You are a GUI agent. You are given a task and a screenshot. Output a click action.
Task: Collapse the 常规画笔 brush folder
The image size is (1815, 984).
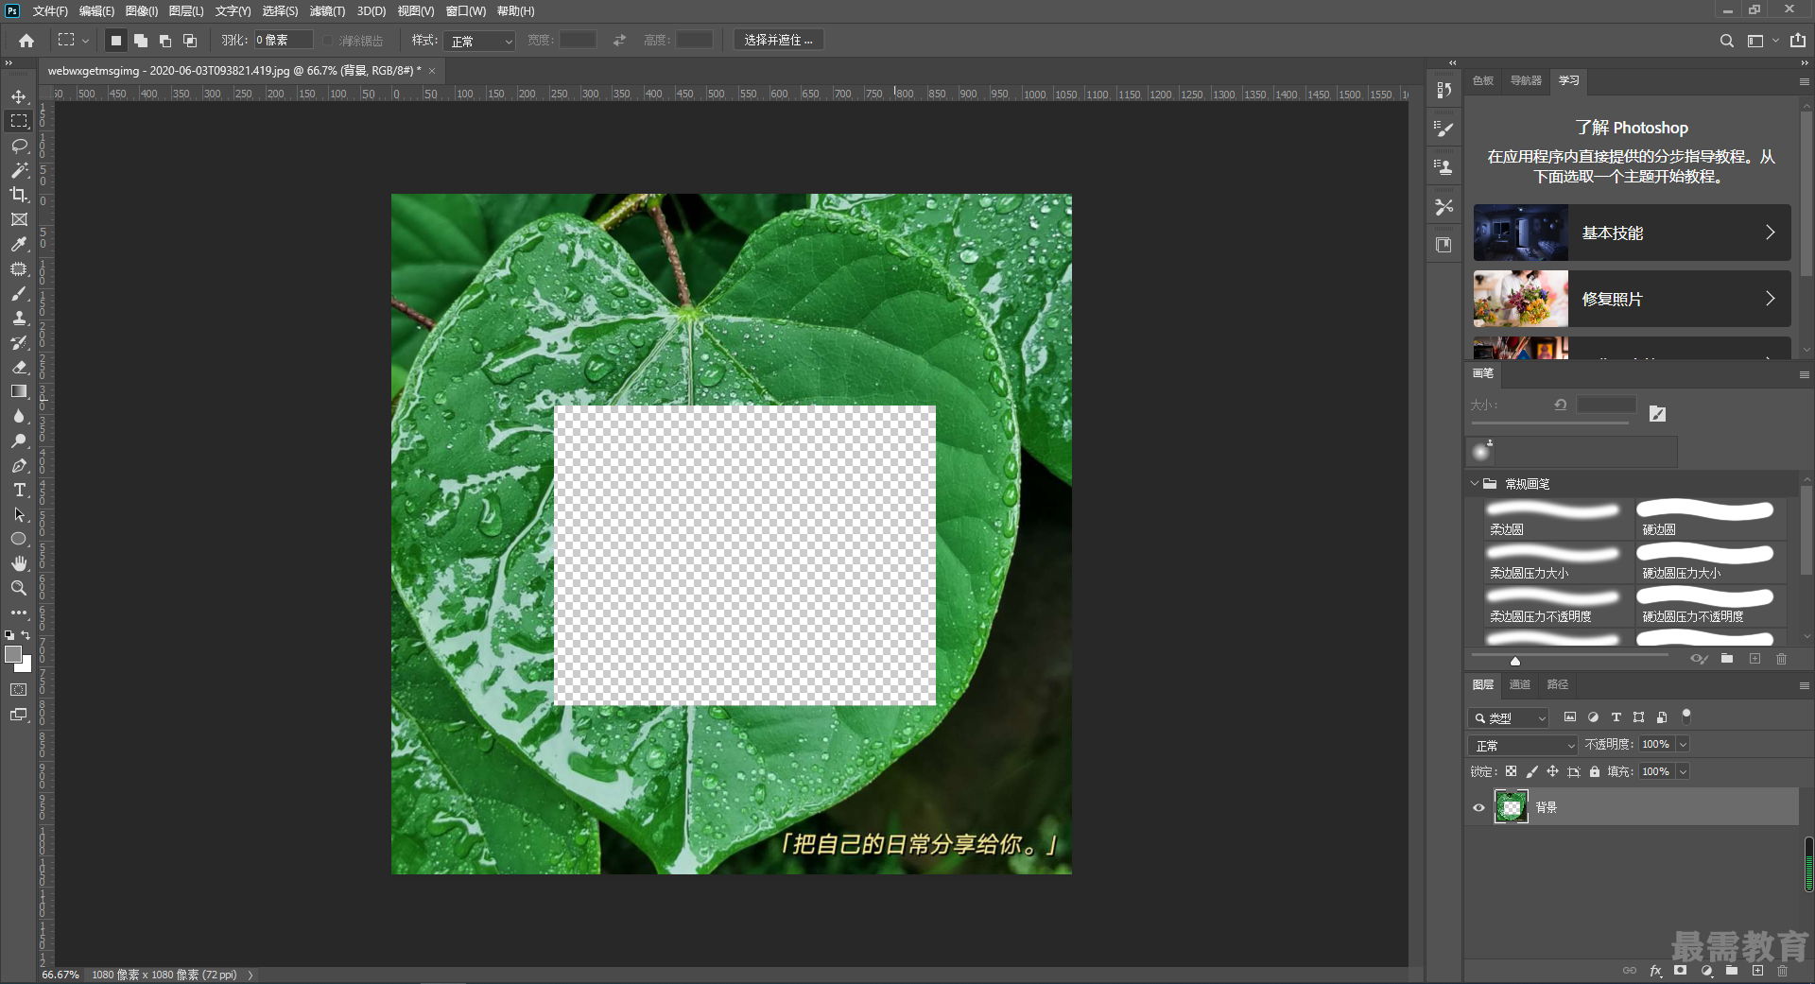(x=1475, y=484)
